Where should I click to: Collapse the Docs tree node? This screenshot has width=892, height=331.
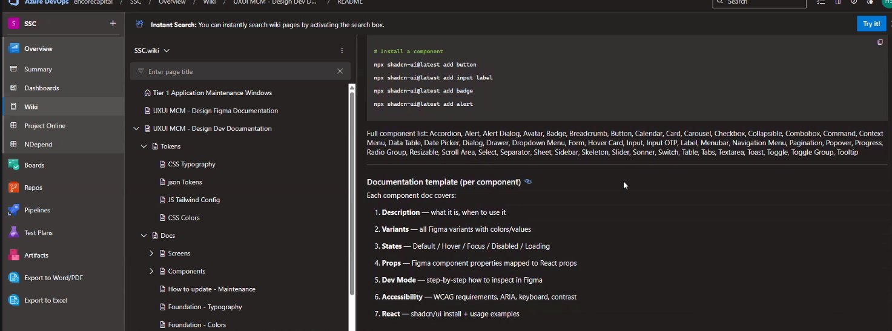coord(144,235)
